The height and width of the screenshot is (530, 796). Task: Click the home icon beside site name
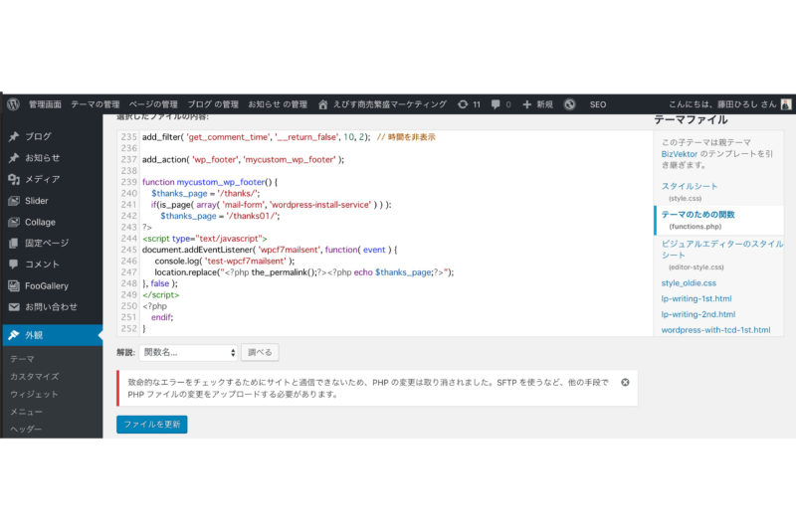click(x=323, y=103)
